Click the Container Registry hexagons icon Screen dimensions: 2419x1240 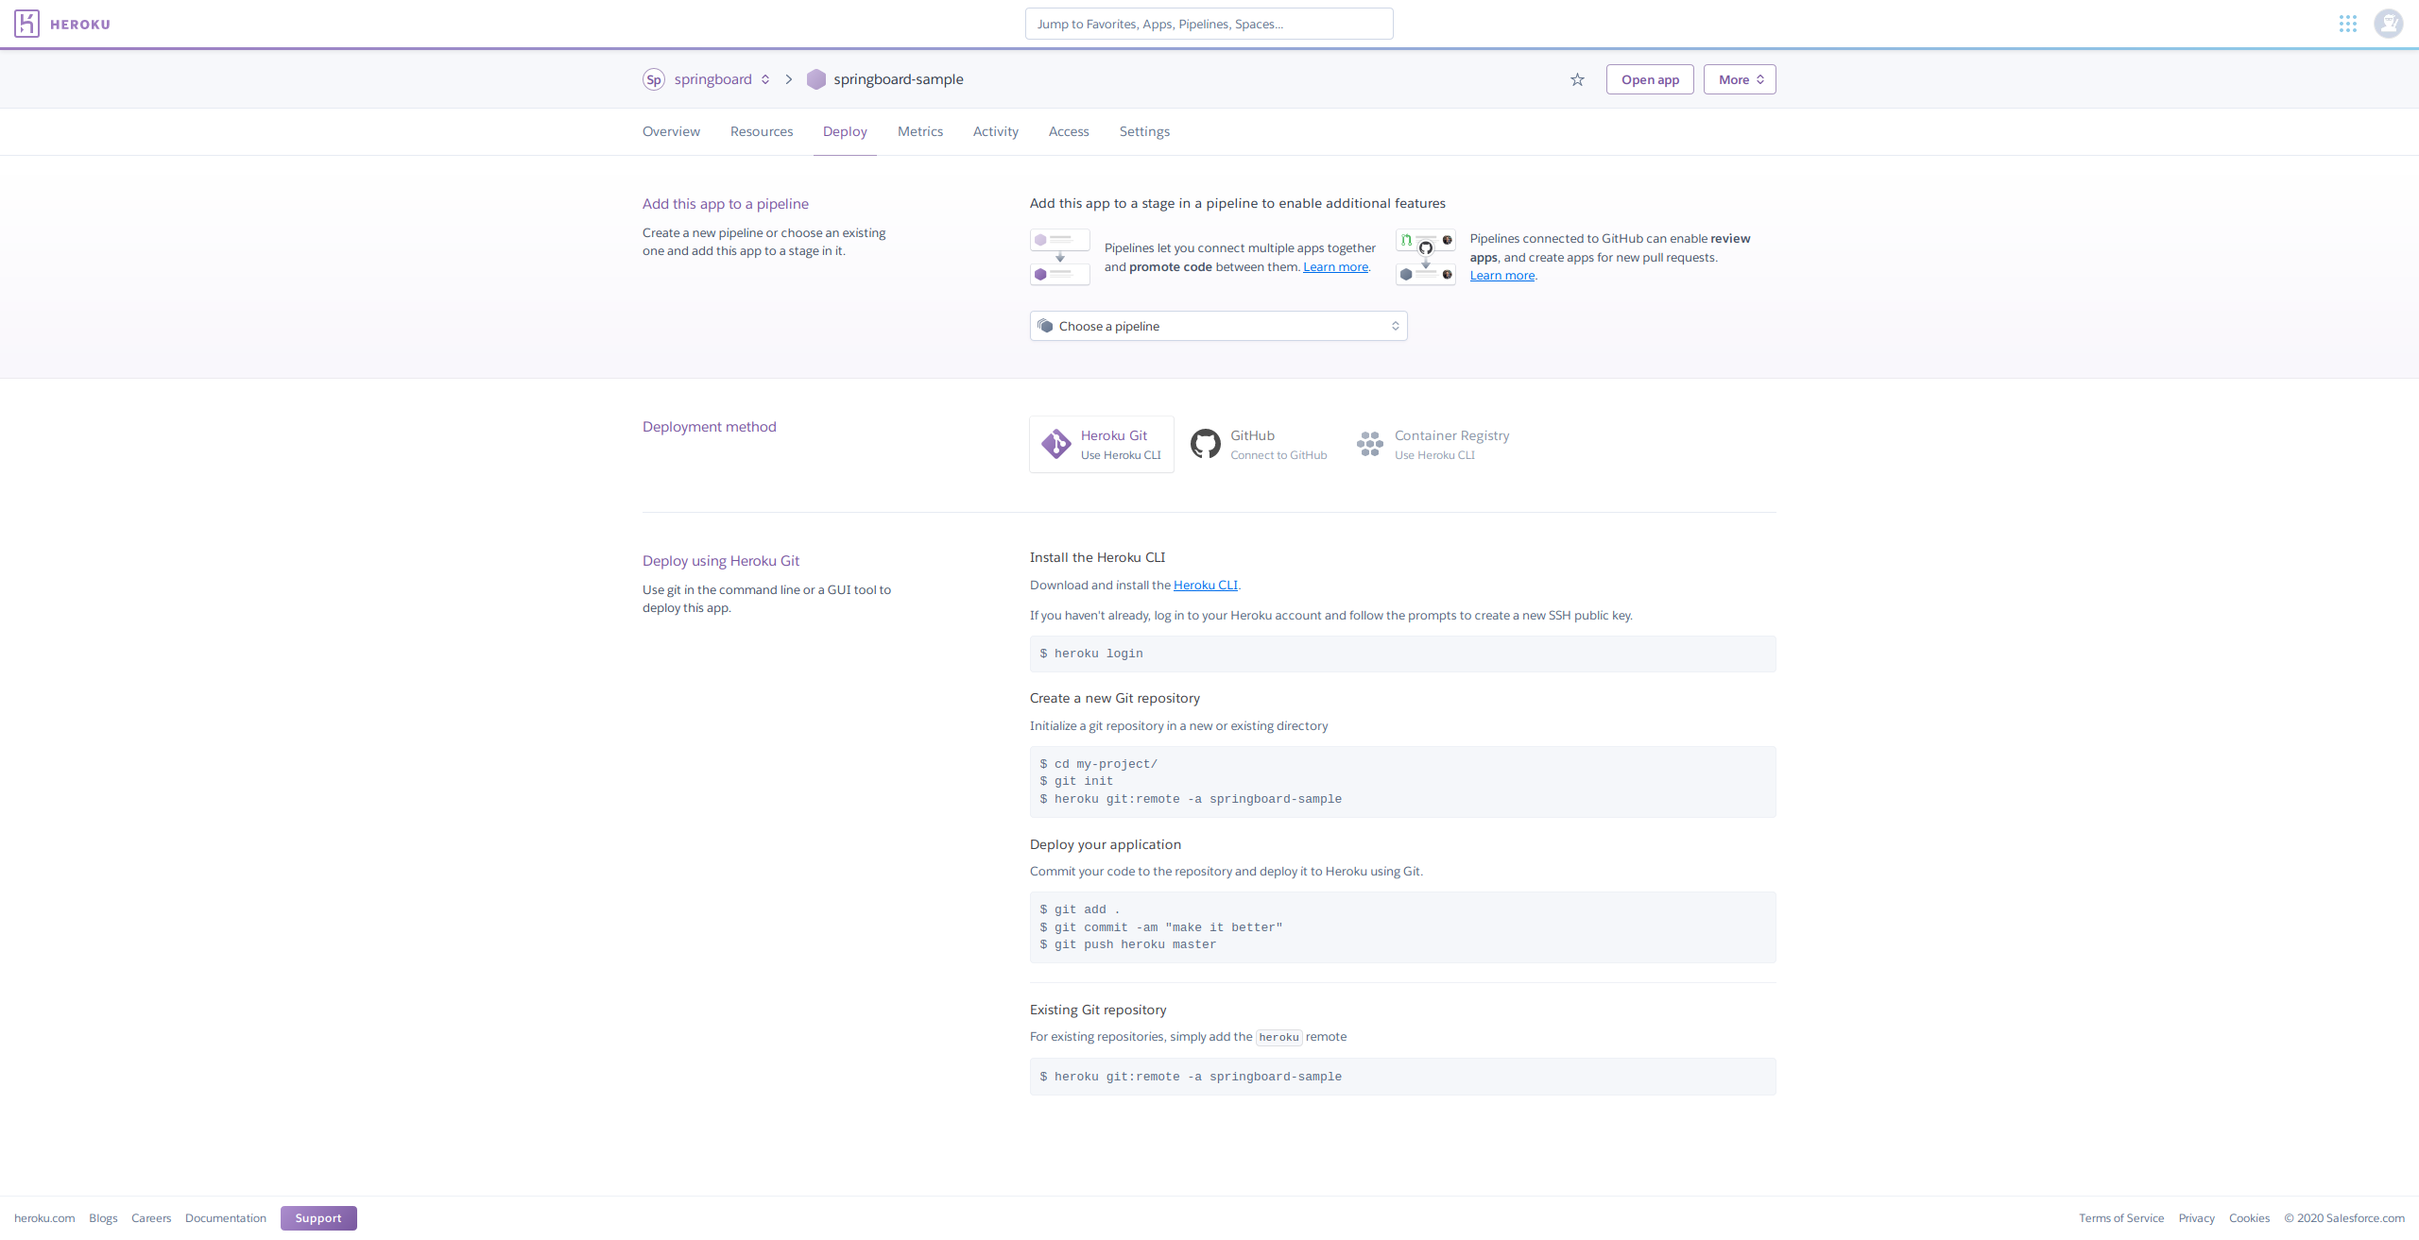coord(1370,444)
